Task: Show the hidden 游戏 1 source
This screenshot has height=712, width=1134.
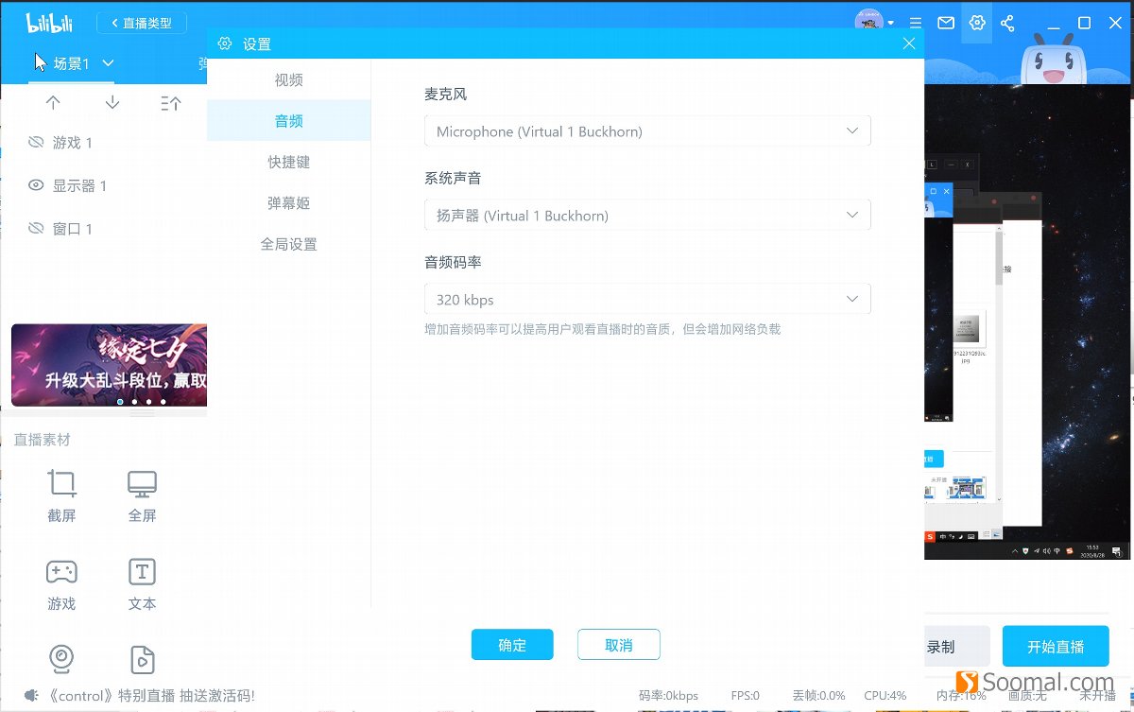Action: click(x=35, y=142)
